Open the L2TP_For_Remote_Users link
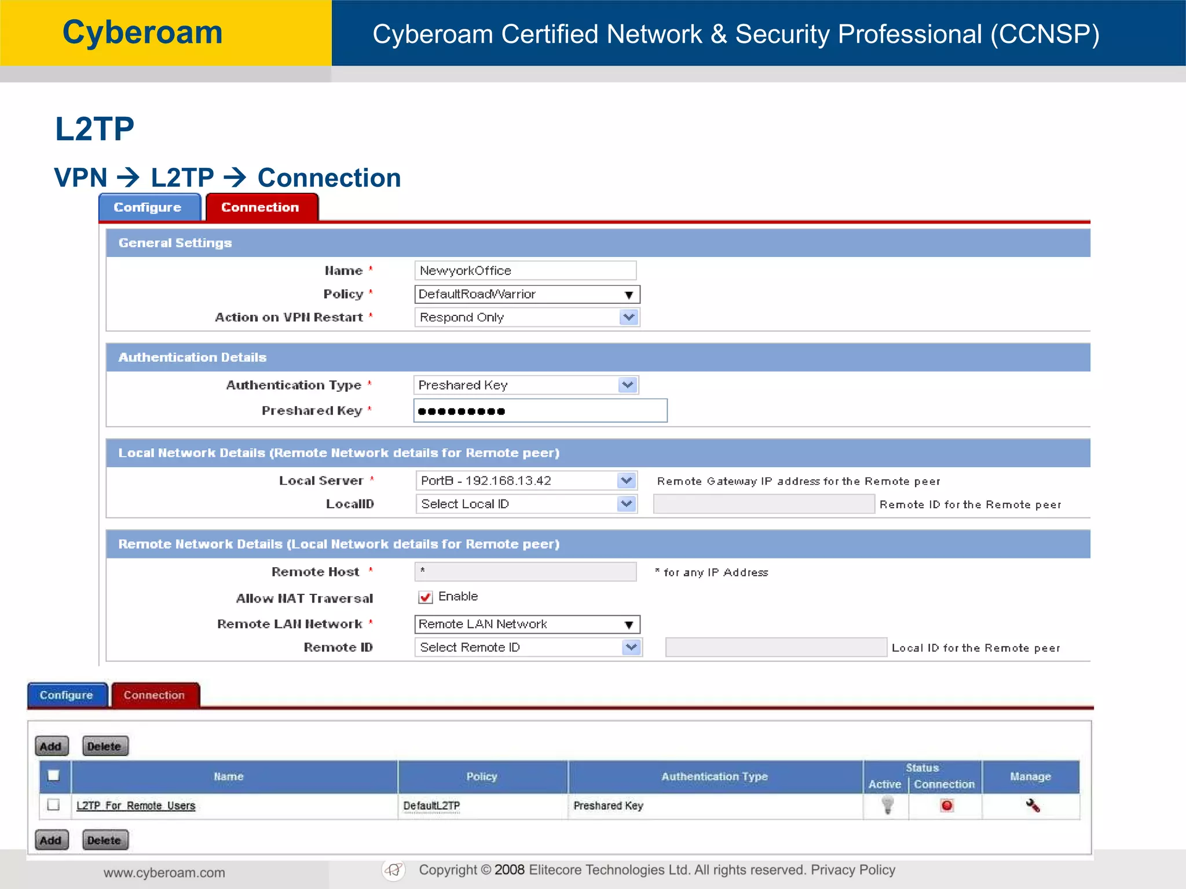This screenshot has height=889, width=1186. (x=136, y=806)
